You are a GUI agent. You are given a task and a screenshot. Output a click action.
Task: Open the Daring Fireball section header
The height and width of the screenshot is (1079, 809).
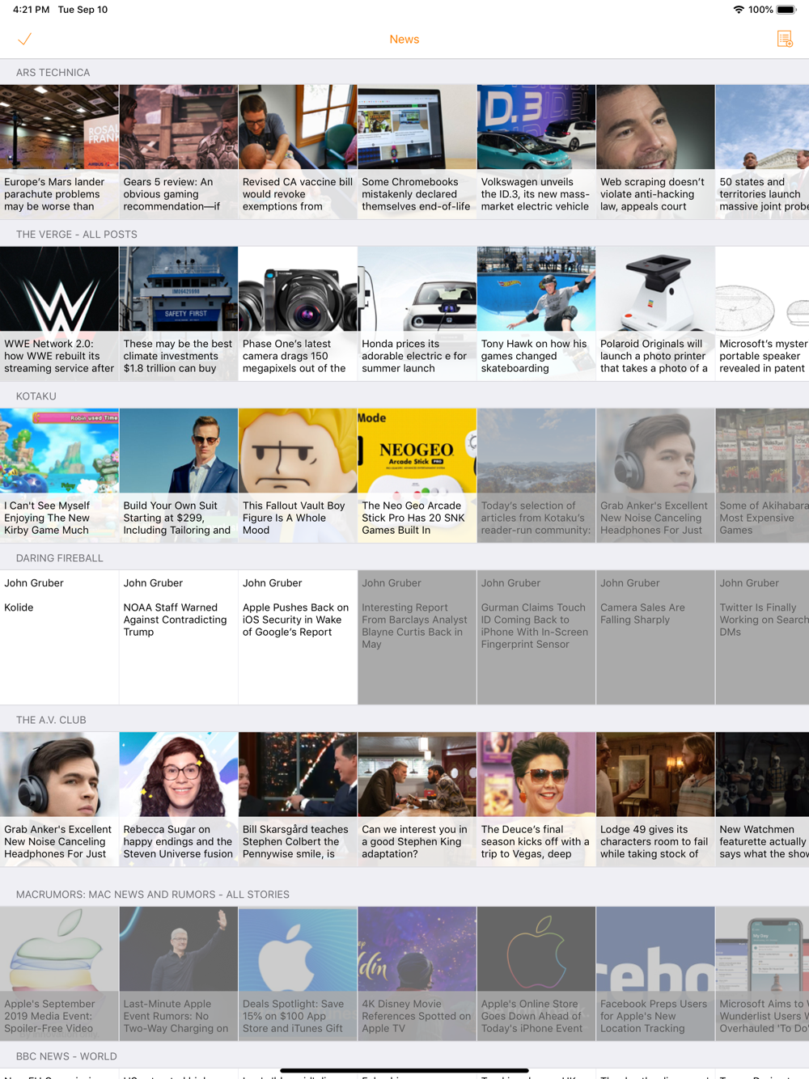pos(60,557)
